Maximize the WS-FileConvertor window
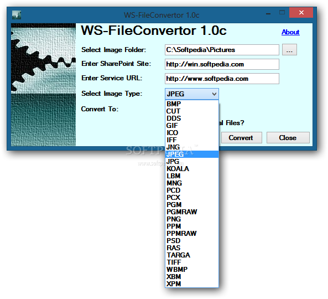The height and width of the screenshot is (299, 328). [x=282, y=13]
